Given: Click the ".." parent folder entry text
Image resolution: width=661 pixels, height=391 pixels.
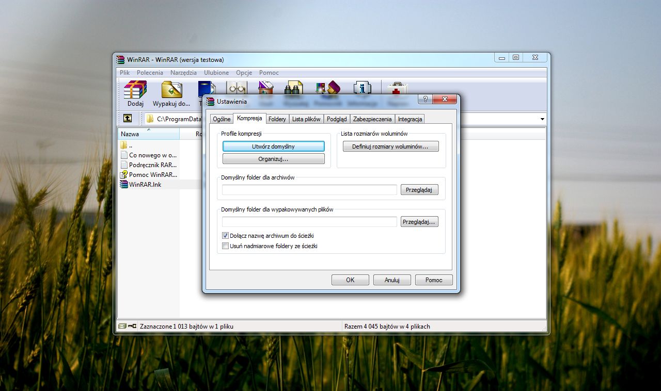Looking at the screenshot, I should coord(131,146).
